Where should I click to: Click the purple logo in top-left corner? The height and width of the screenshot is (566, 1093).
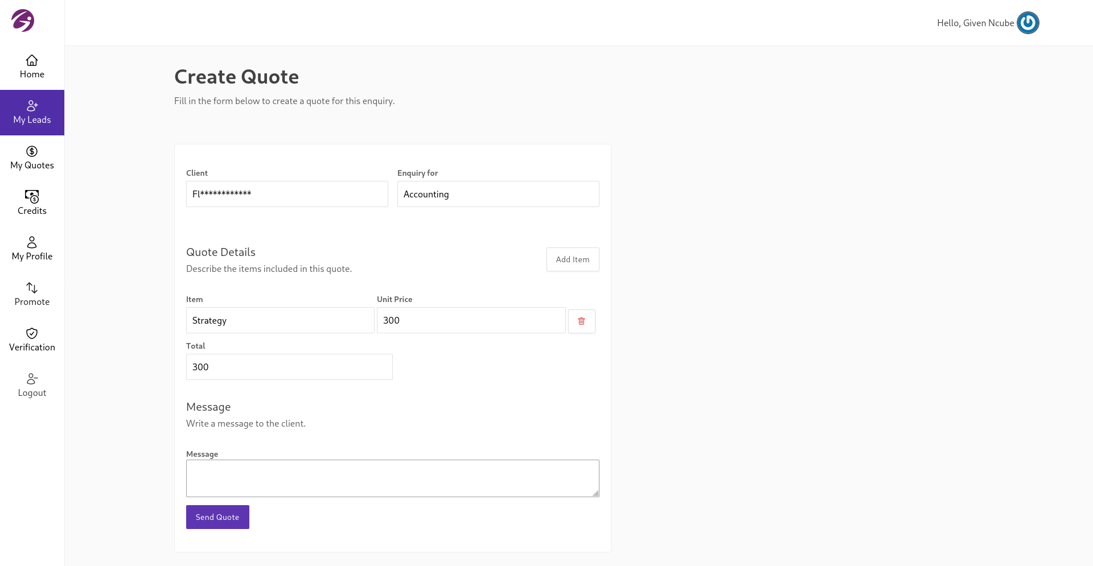(23, 20)
